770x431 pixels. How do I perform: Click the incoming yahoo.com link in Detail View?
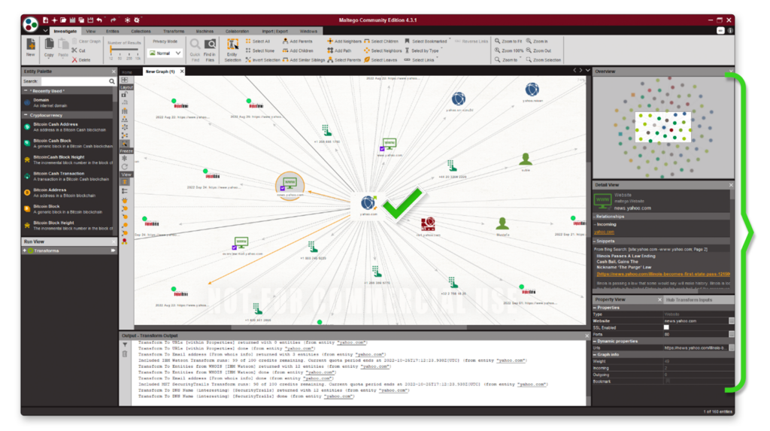(604, 232)
